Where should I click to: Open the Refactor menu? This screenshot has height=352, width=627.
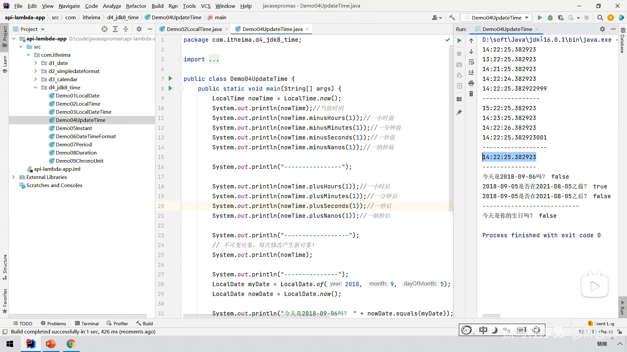(x=136, y=6)
